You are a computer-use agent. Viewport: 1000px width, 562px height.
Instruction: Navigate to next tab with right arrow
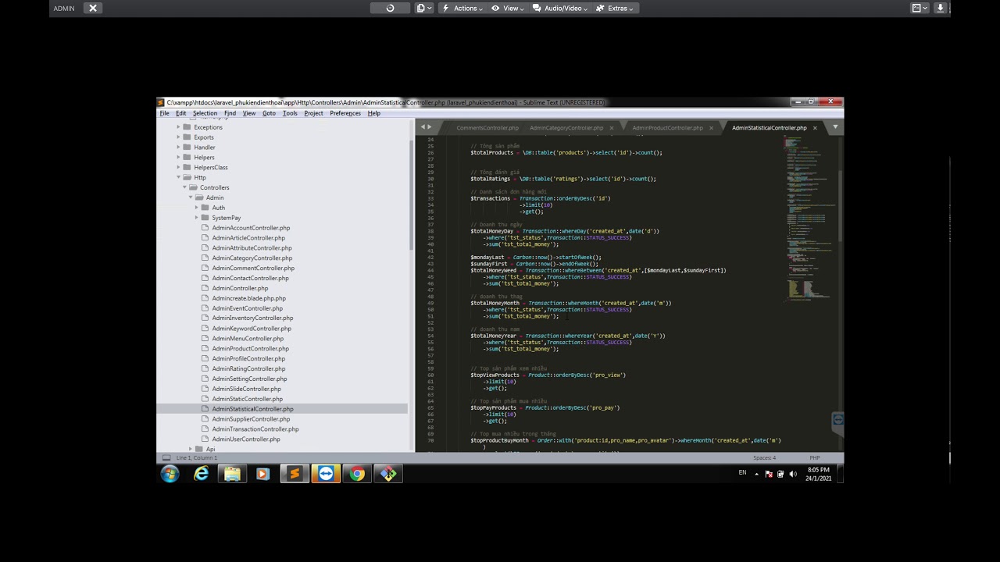click(x=430, y=127)
